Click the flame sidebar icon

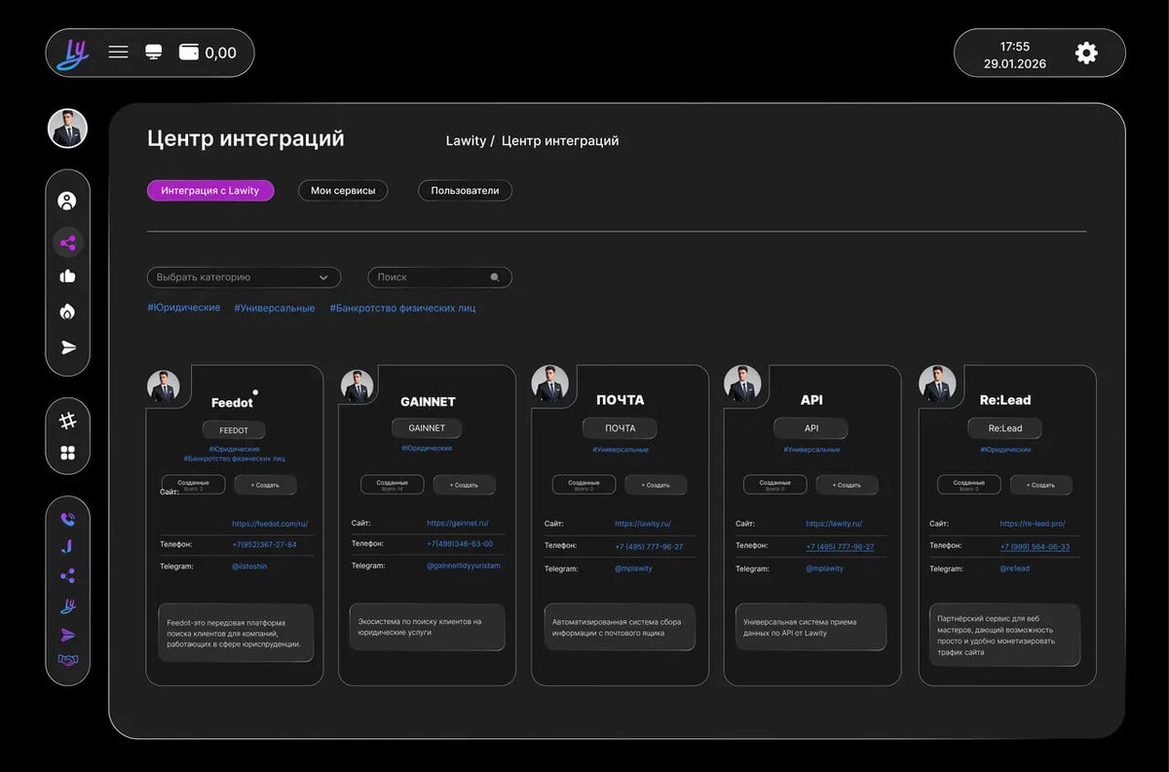tap(67, 312)
